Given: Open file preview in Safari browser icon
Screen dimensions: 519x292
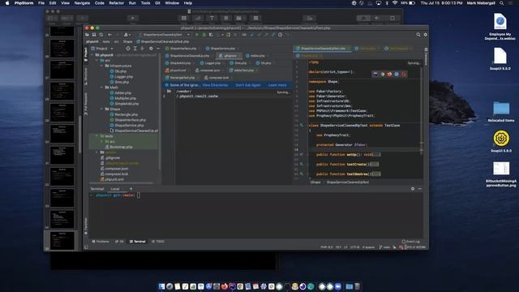Looking at the screenshot, I should click(397, 74).
